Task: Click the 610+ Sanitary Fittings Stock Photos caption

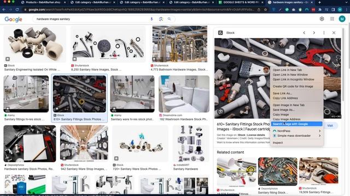Action: click(79, 119)
